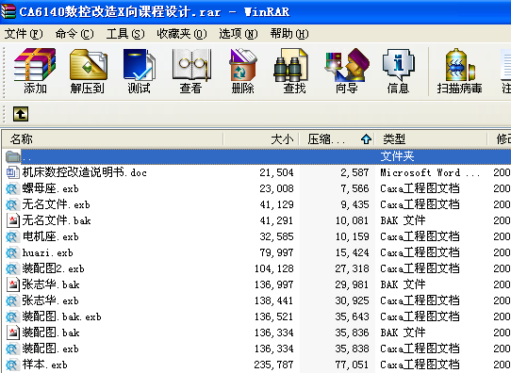This screenshot has width=511, height=373.
Task: Click the Caxa icon beside 样本.exb
Action: point(12,365)
